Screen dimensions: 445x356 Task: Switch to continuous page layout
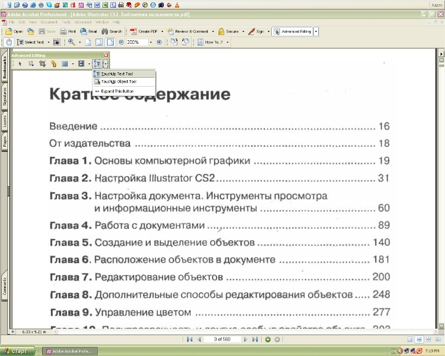pos(419,339)
